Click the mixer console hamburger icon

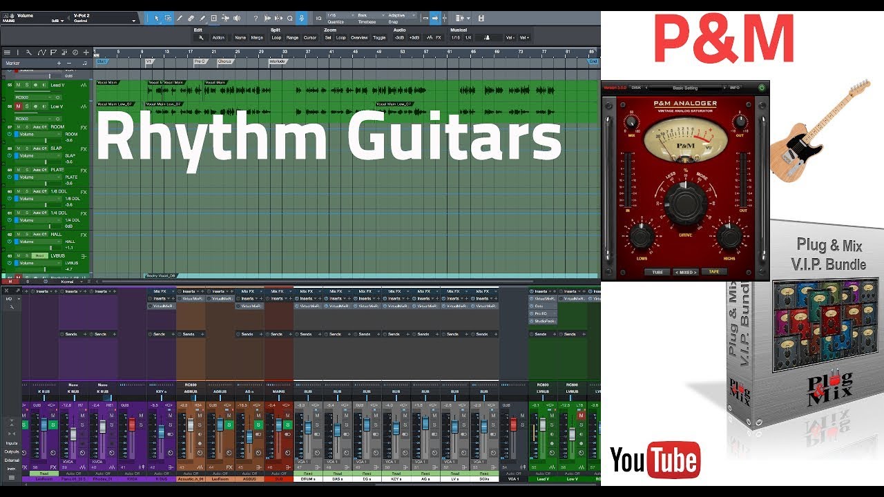(12, 477)
